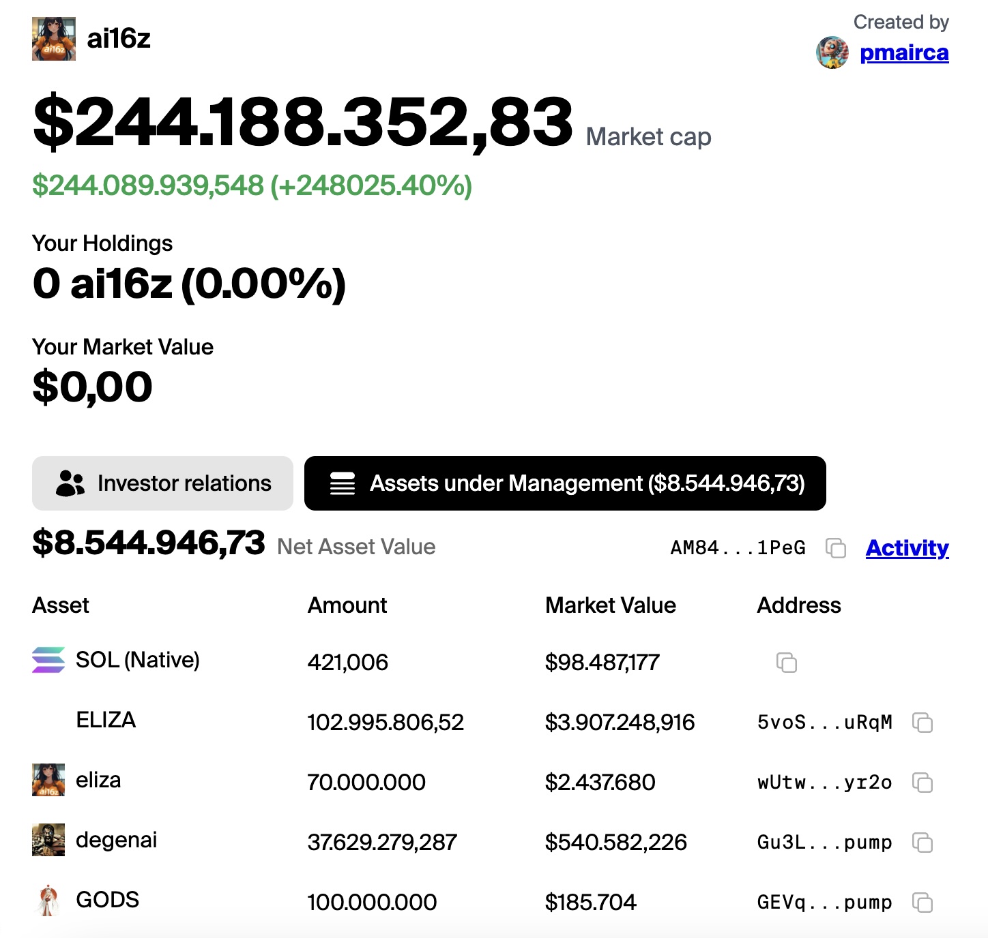Copy the GODS GEVq...pump address

coord(922,903)
